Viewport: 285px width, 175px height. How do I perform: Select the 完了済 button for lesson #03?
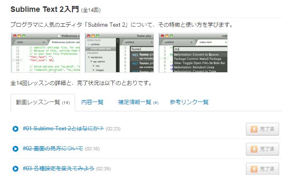tap(263, 169)
